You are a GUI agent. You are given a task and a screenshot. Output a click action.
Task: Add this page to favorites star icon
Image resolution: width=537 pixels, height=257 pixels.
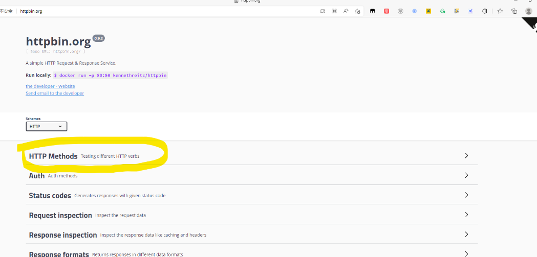click(x=357, y=11)
